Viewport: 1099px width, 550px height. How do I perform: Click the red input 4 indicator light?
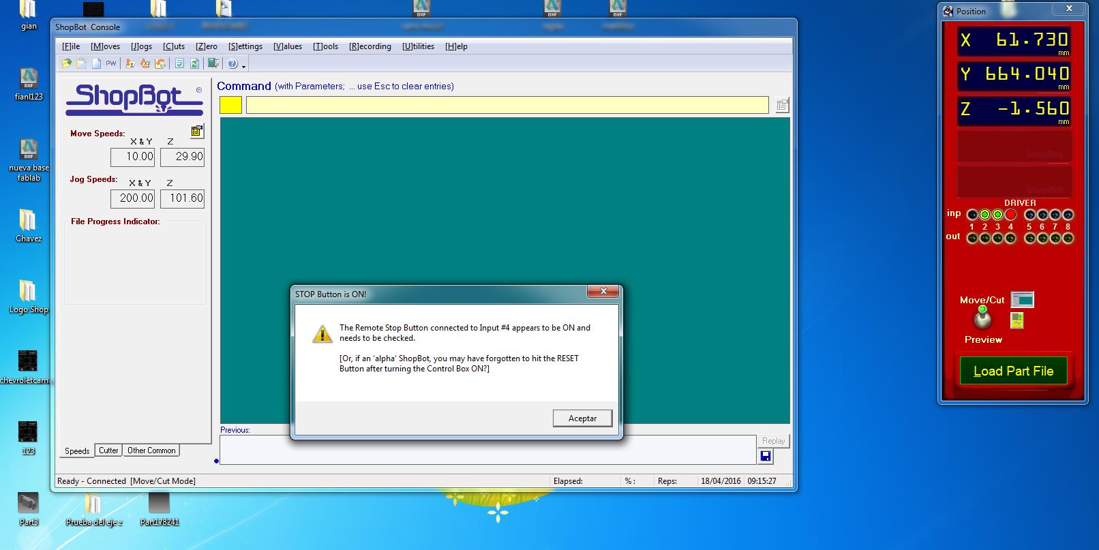click(x=1010, y=215)
